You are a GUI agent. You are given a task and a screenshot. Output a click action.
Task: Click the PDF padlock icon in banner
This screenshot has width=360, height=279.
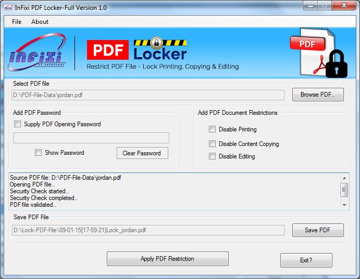click(x=319, y=53)
